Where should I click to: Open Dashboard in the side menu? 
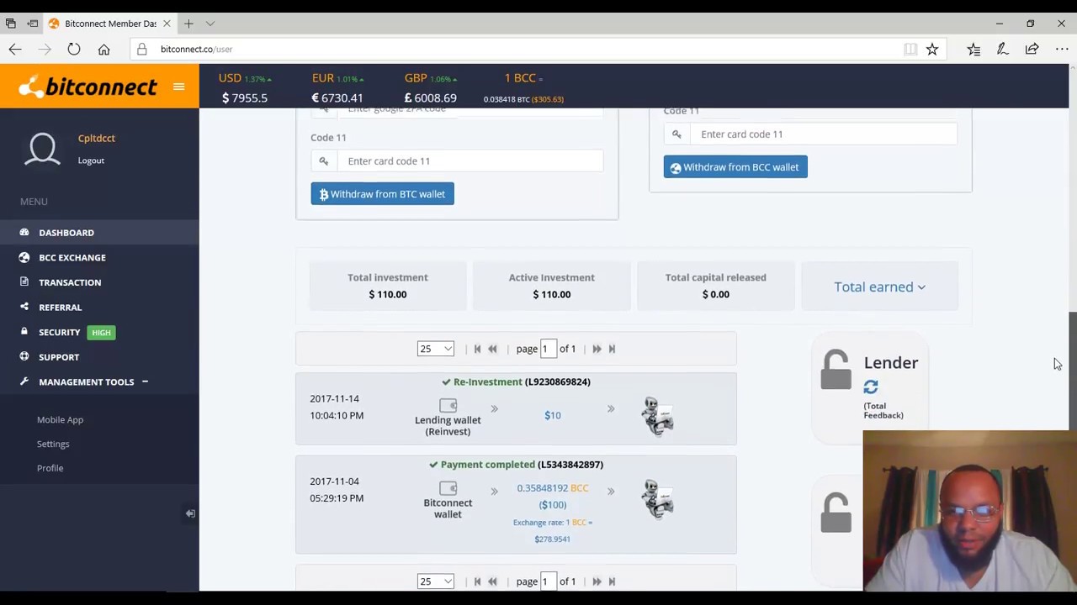(66, 233)
